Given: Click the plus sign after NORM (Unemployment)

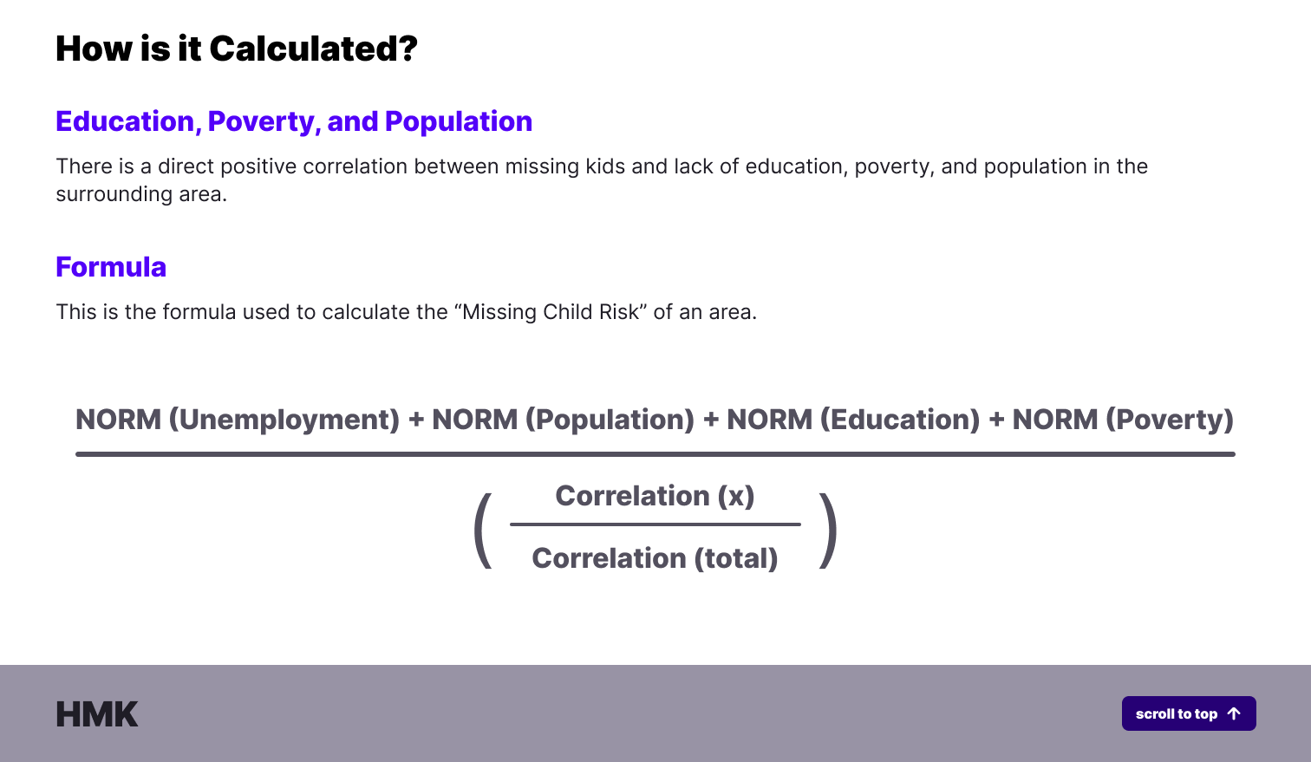Looking at the screenshot, I should click(416, 420).
